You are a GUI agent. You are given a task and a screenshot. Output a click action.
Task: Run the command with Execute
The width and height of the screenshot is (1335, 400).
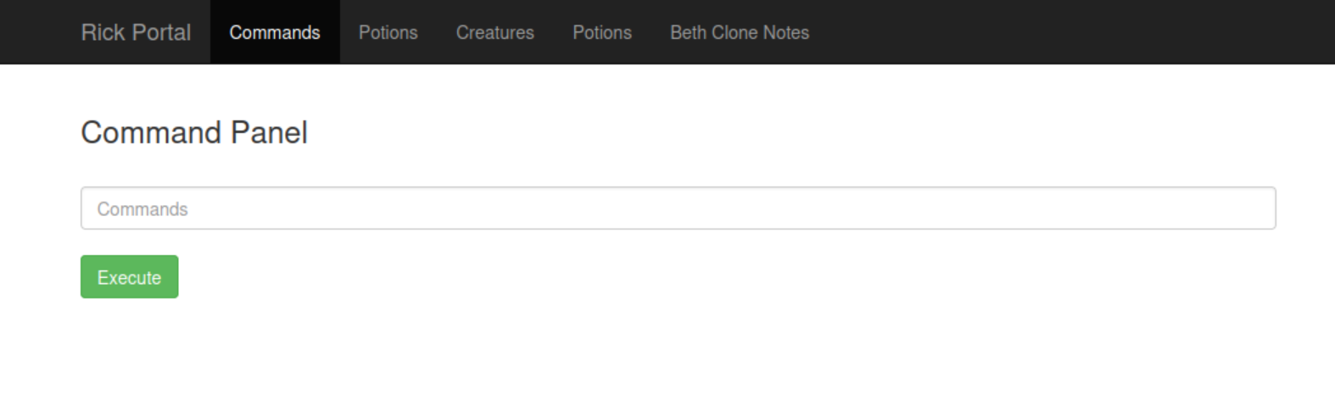pyautogui.click(x=130, y=277)
